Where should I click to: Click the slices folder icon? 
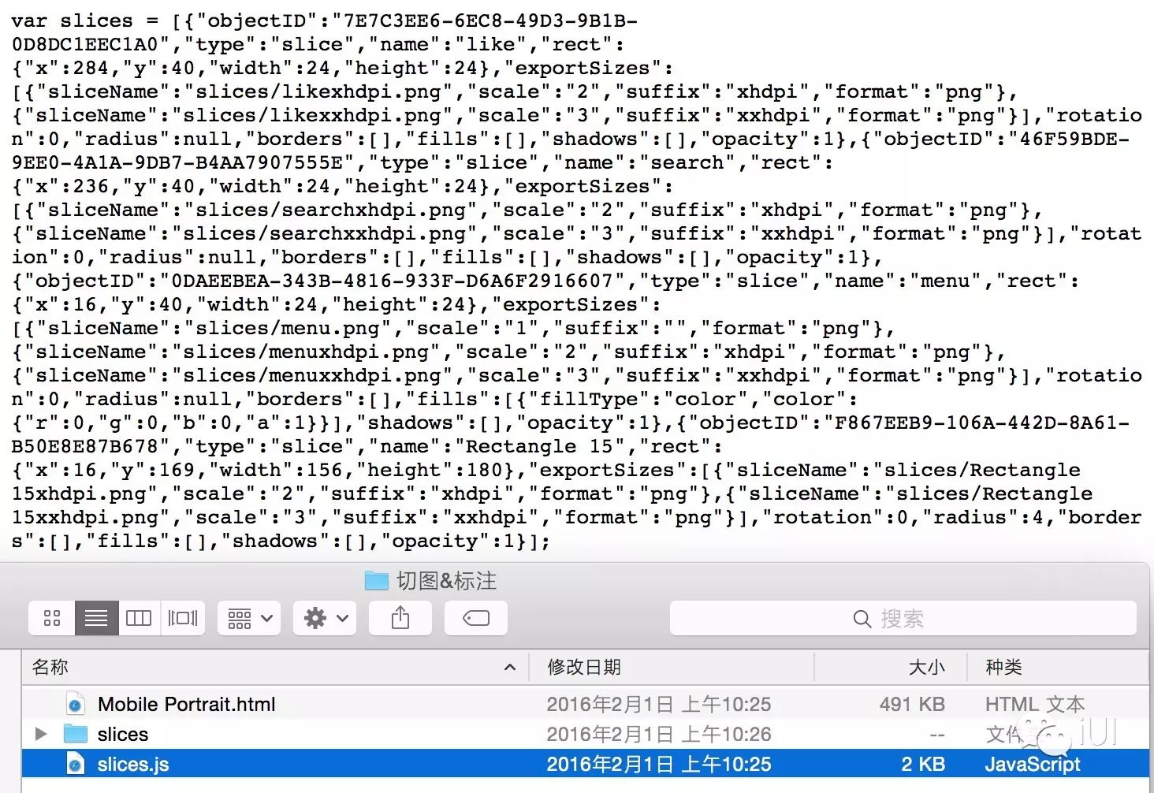pyautogui.click(x=76, y=734)
